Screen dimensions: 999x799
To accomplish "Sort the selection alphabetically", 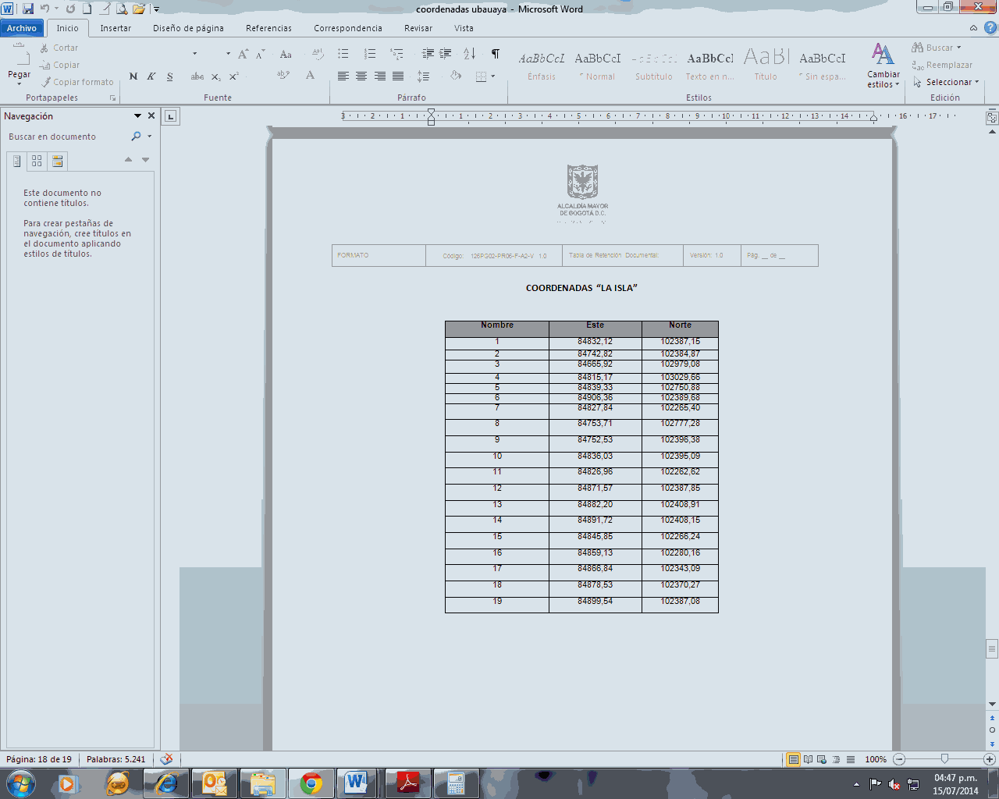I will (x=469, y=54).
